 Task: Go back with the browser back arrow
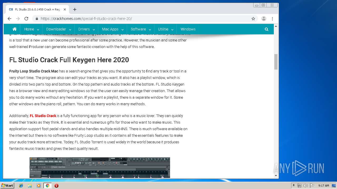(9, 19)
